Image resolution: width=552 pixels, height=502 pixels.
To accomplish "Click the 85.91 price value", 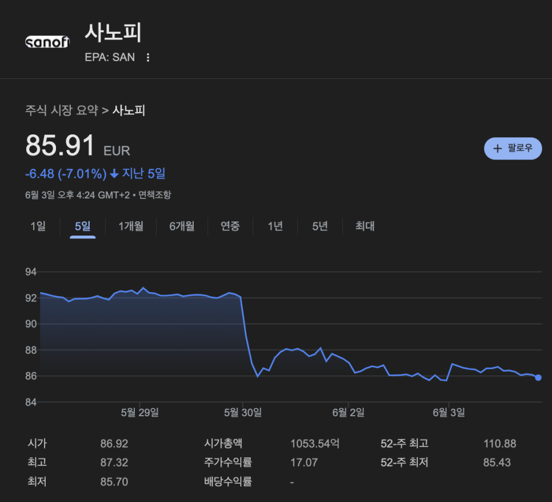I will tap(60, 145).
